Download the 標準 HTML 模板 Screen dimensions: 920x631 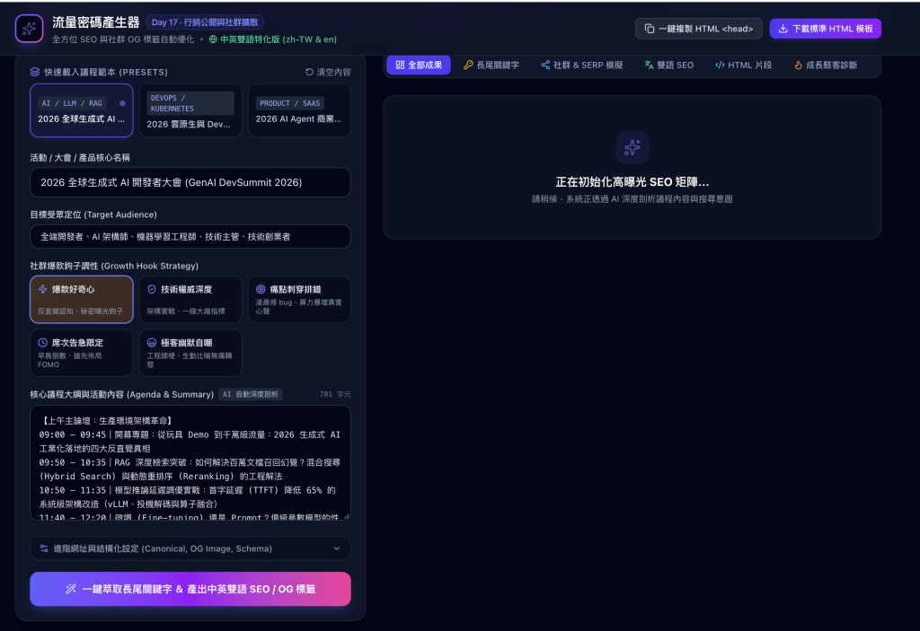(825, 29)
